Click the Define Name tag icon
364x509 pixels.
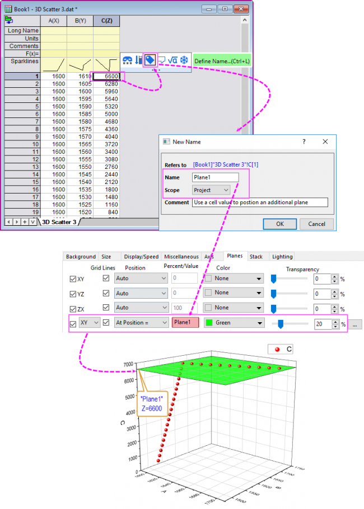[150, 60]
